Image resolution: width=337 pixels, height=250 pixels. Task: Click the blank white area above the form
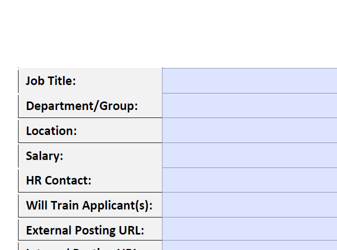pyautogui.click(x=168, y=33)
